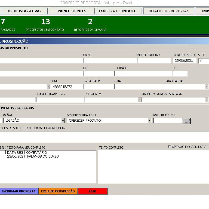The width and height of the screenshot is (209, 209).
Task: Select the Falamos do Curso comment row
Action: 43,156
